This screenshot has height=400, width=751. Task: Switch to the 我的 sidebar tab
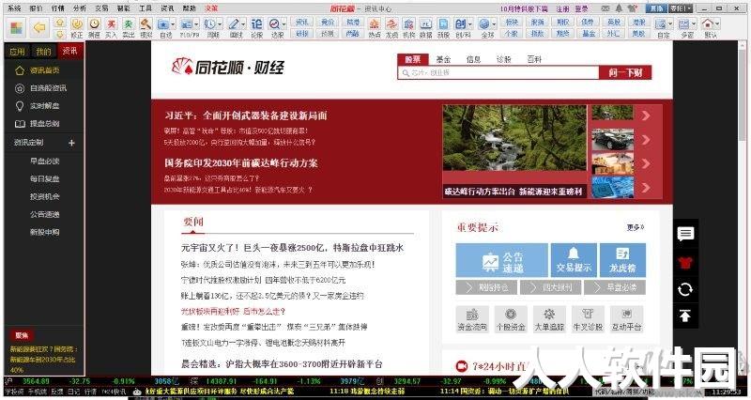click(43, 52)
